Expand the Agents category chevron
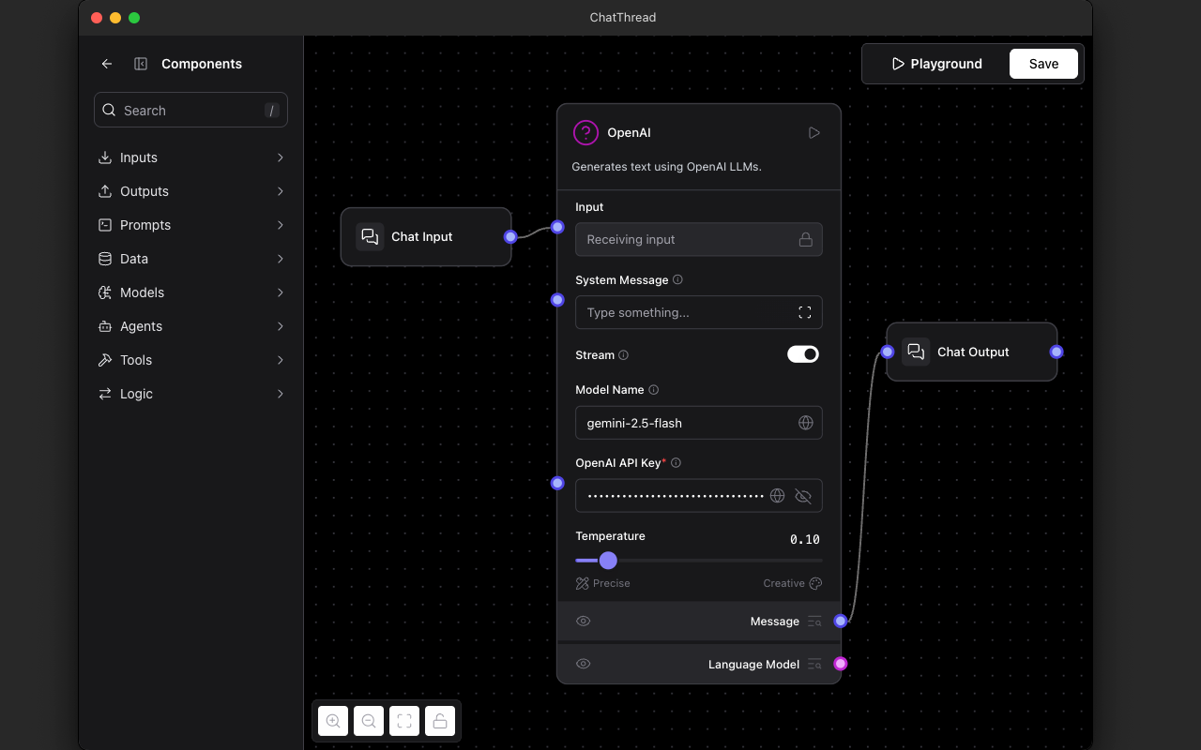The image size is (1201, 750). coord(280,326)
